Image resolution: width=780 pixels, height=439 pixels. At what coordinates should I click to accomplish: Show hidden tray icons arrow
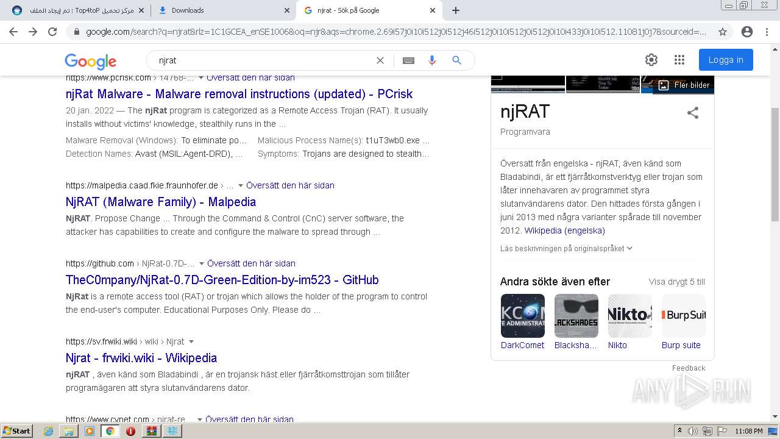coord(680,431)
